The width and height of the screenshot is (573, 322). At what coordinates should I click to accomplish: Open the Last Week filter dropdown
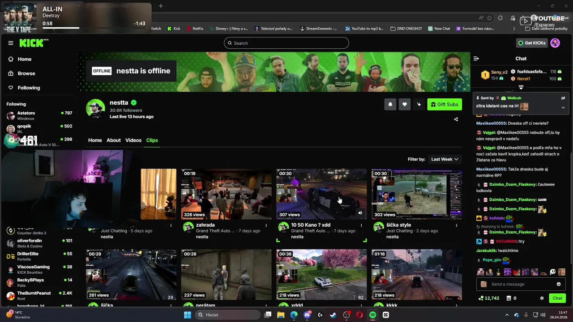445,159
